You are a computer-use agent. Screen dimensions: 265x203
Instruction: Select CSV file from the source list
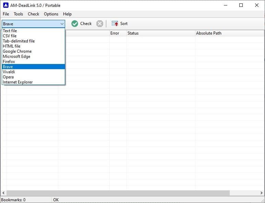(x=33, y=36)
